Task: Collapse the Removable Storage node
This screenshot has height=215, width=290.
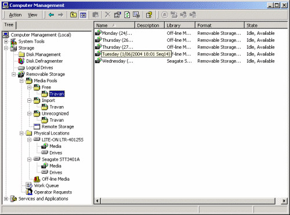Action: coord(14,74)
